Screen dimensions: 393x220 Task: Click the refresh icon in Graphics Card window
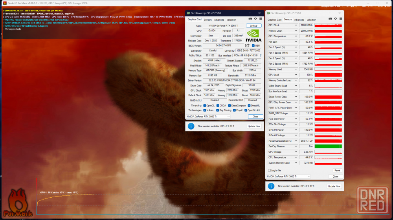pyautogui.click(x=255, y=19)
